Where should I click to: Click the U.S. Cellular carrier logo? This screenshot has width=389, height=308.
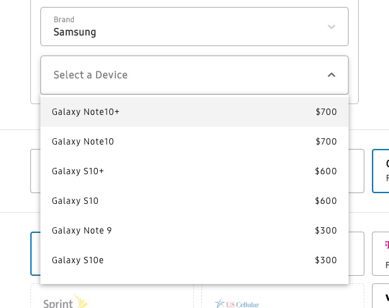tap(237, 304)
